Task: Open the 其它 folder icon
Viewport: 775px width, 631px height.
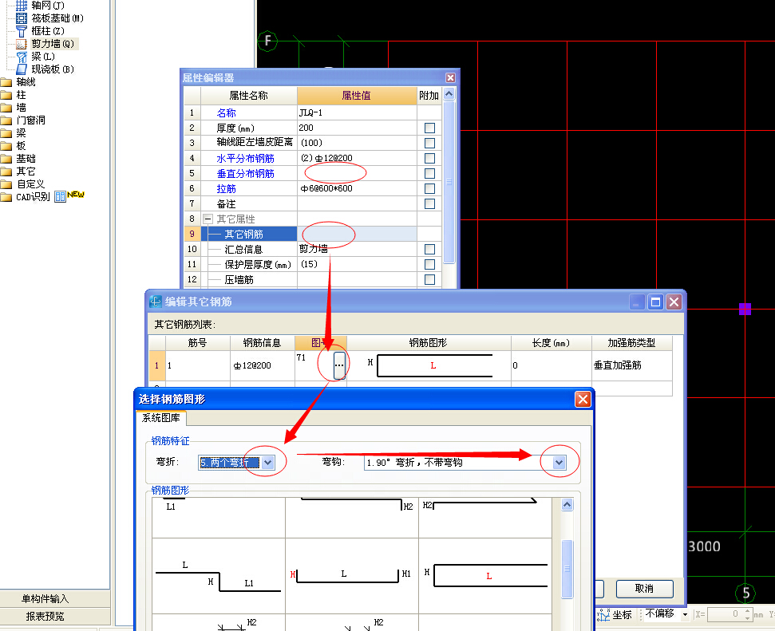Action: click(x=6, y=172)
